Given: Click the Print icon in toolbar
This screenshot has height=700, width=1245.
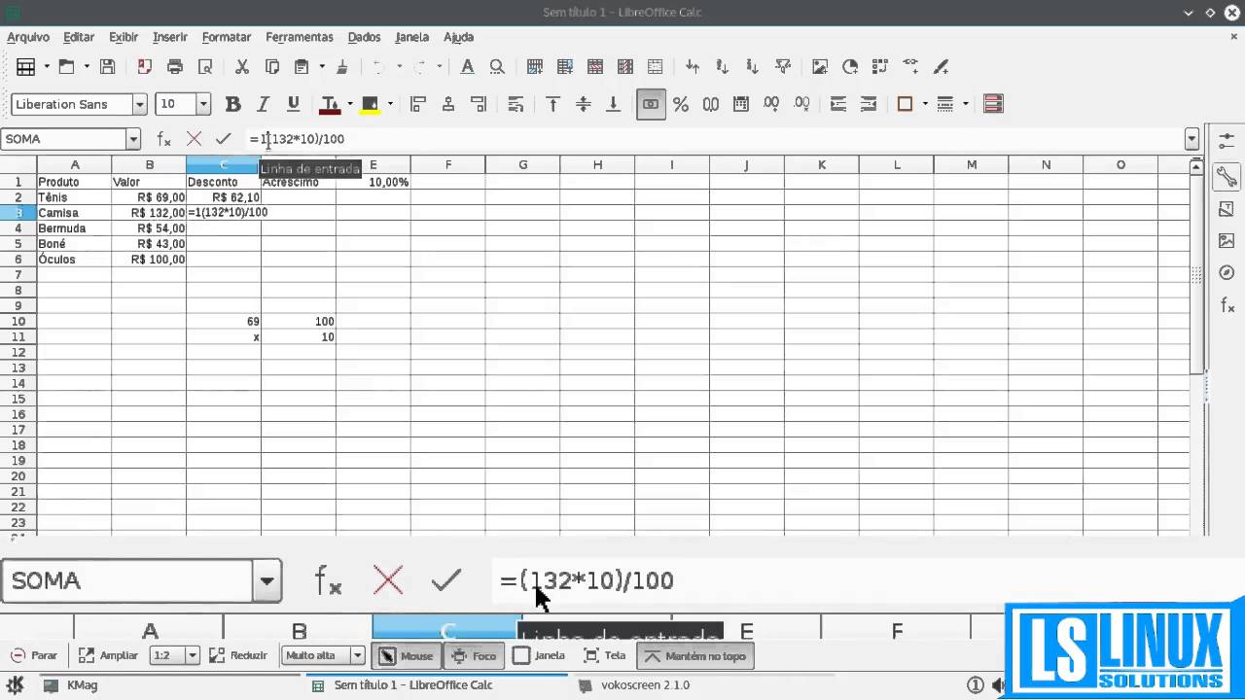Looking at the screenshot, I should click(175, 67).
